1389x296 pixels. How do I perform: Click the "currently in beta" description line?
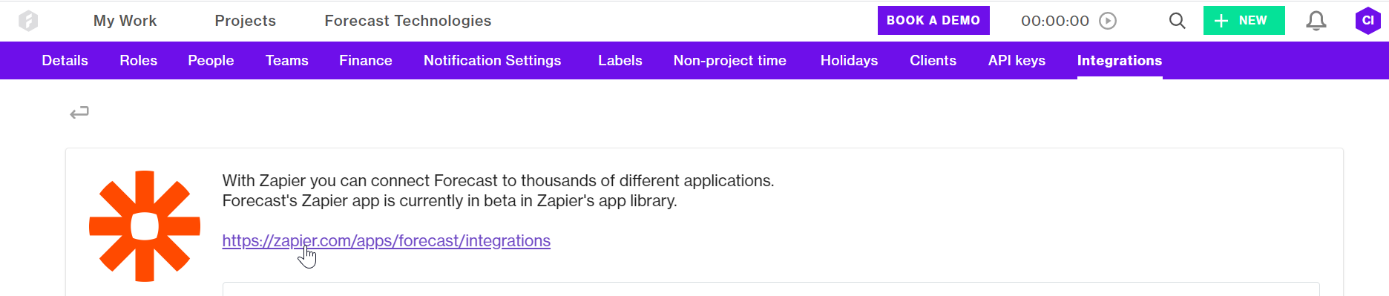[450, 201]
